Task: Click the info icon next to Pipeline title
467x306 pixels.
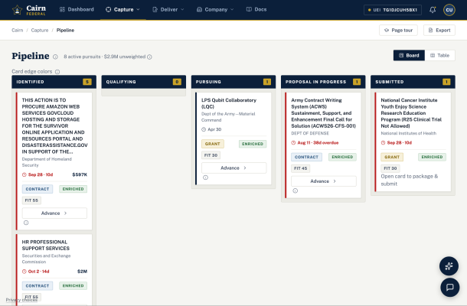Action: click(x=55, y=57)
